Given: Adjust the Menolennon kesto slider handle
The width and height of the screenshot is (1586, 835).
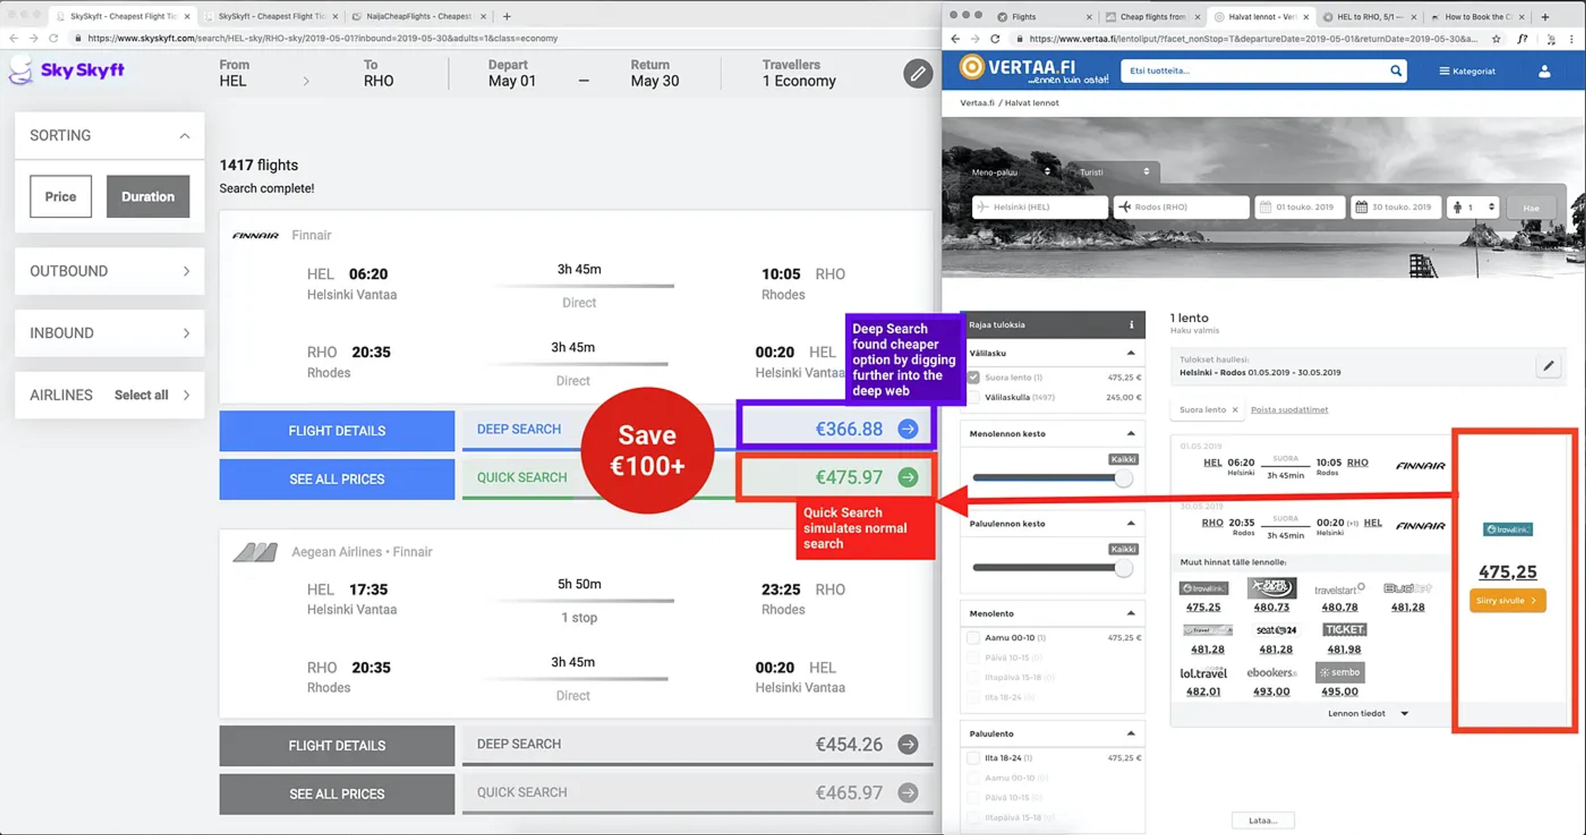Looking at the screenshot, I should coord(1123,478).
